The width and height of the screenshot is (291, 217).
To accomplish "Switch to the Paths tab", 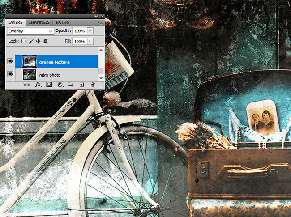I will coord(62,22).
